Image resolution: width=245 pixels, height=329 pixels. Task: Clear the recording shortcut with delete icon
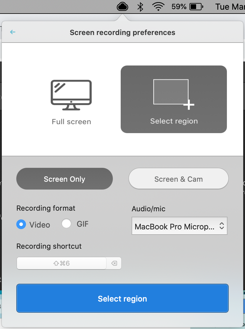point(114,263)
